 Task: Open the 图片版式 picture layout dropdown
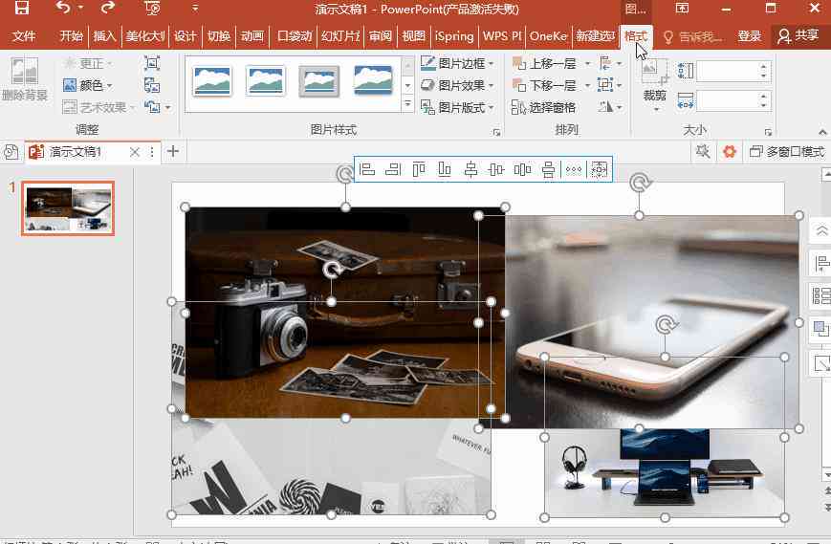[457, 107]
